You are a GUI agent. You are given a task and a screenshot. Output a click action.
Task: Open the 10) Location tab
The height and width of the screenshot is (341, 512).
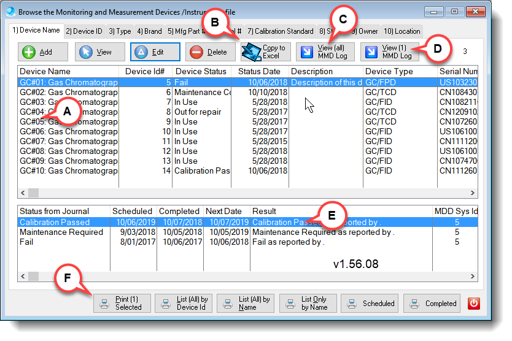click(x=403, y=31)
